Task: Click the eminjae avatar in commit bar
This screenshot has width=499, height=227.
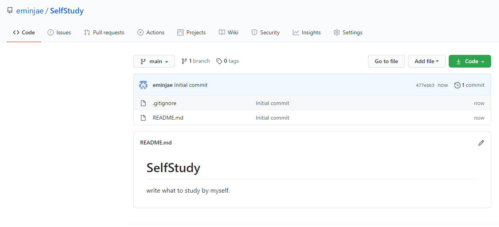Action: (x=143, y=85)
